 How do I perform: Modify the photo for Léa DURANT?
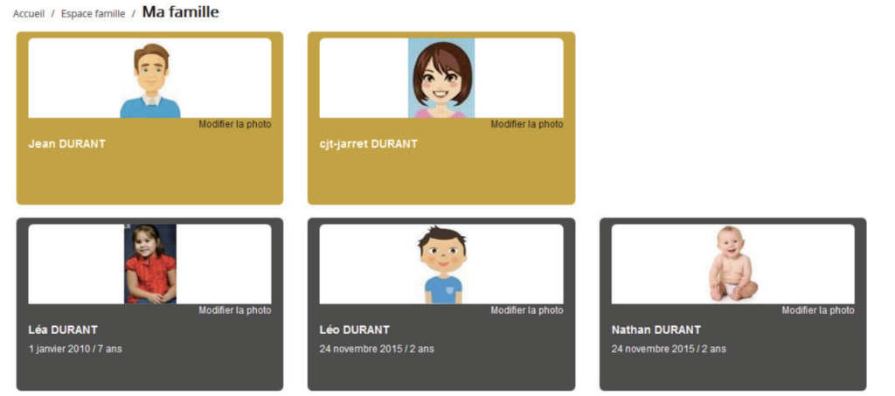click(x=234, y=310)
